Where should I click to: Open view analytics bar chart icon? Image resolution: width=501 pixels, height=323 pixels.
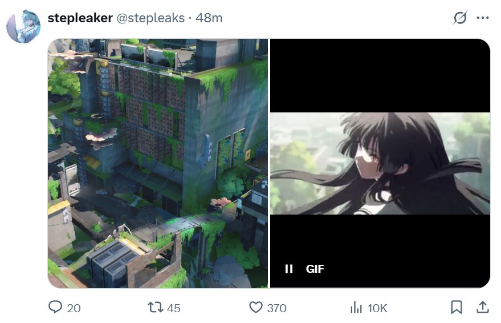(356, 308)
